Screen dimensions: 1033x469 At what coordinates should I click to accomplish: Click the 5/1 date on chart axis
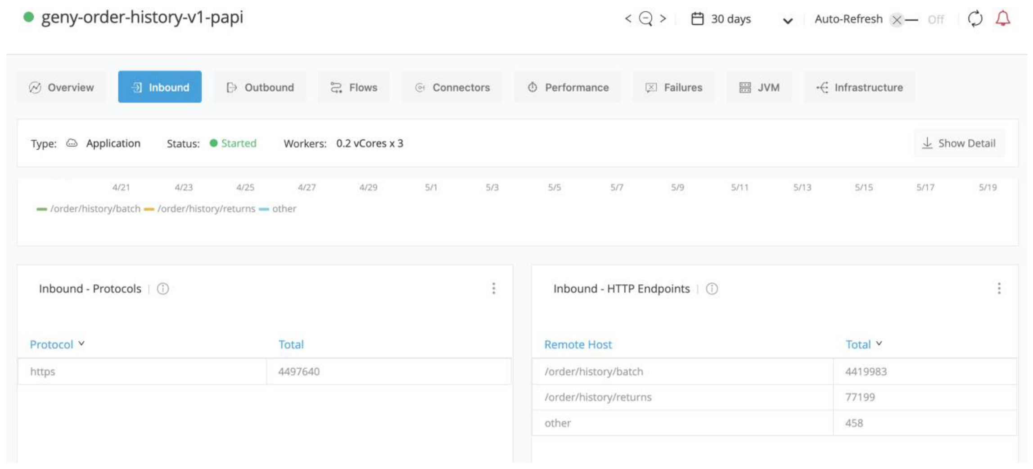click(431, 187)
